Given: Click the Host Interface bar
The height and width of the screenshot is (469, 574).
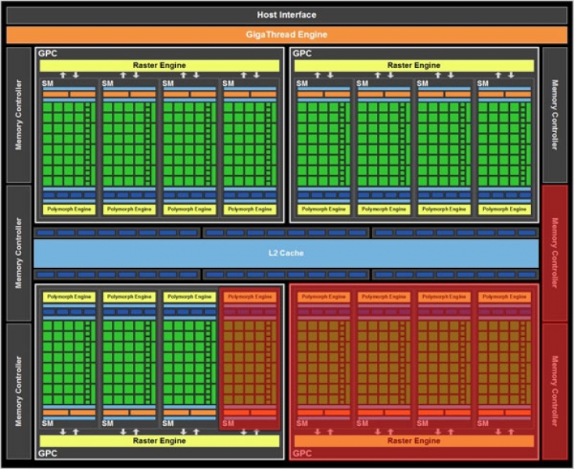Looking at the screenshot, I should 286,15.
